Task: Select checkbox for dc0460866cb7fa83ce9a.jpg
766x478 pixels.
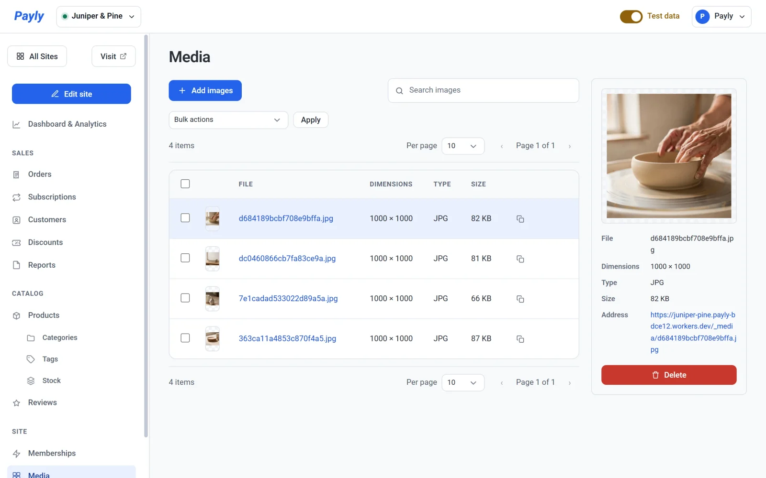Action: coord(185,258)
